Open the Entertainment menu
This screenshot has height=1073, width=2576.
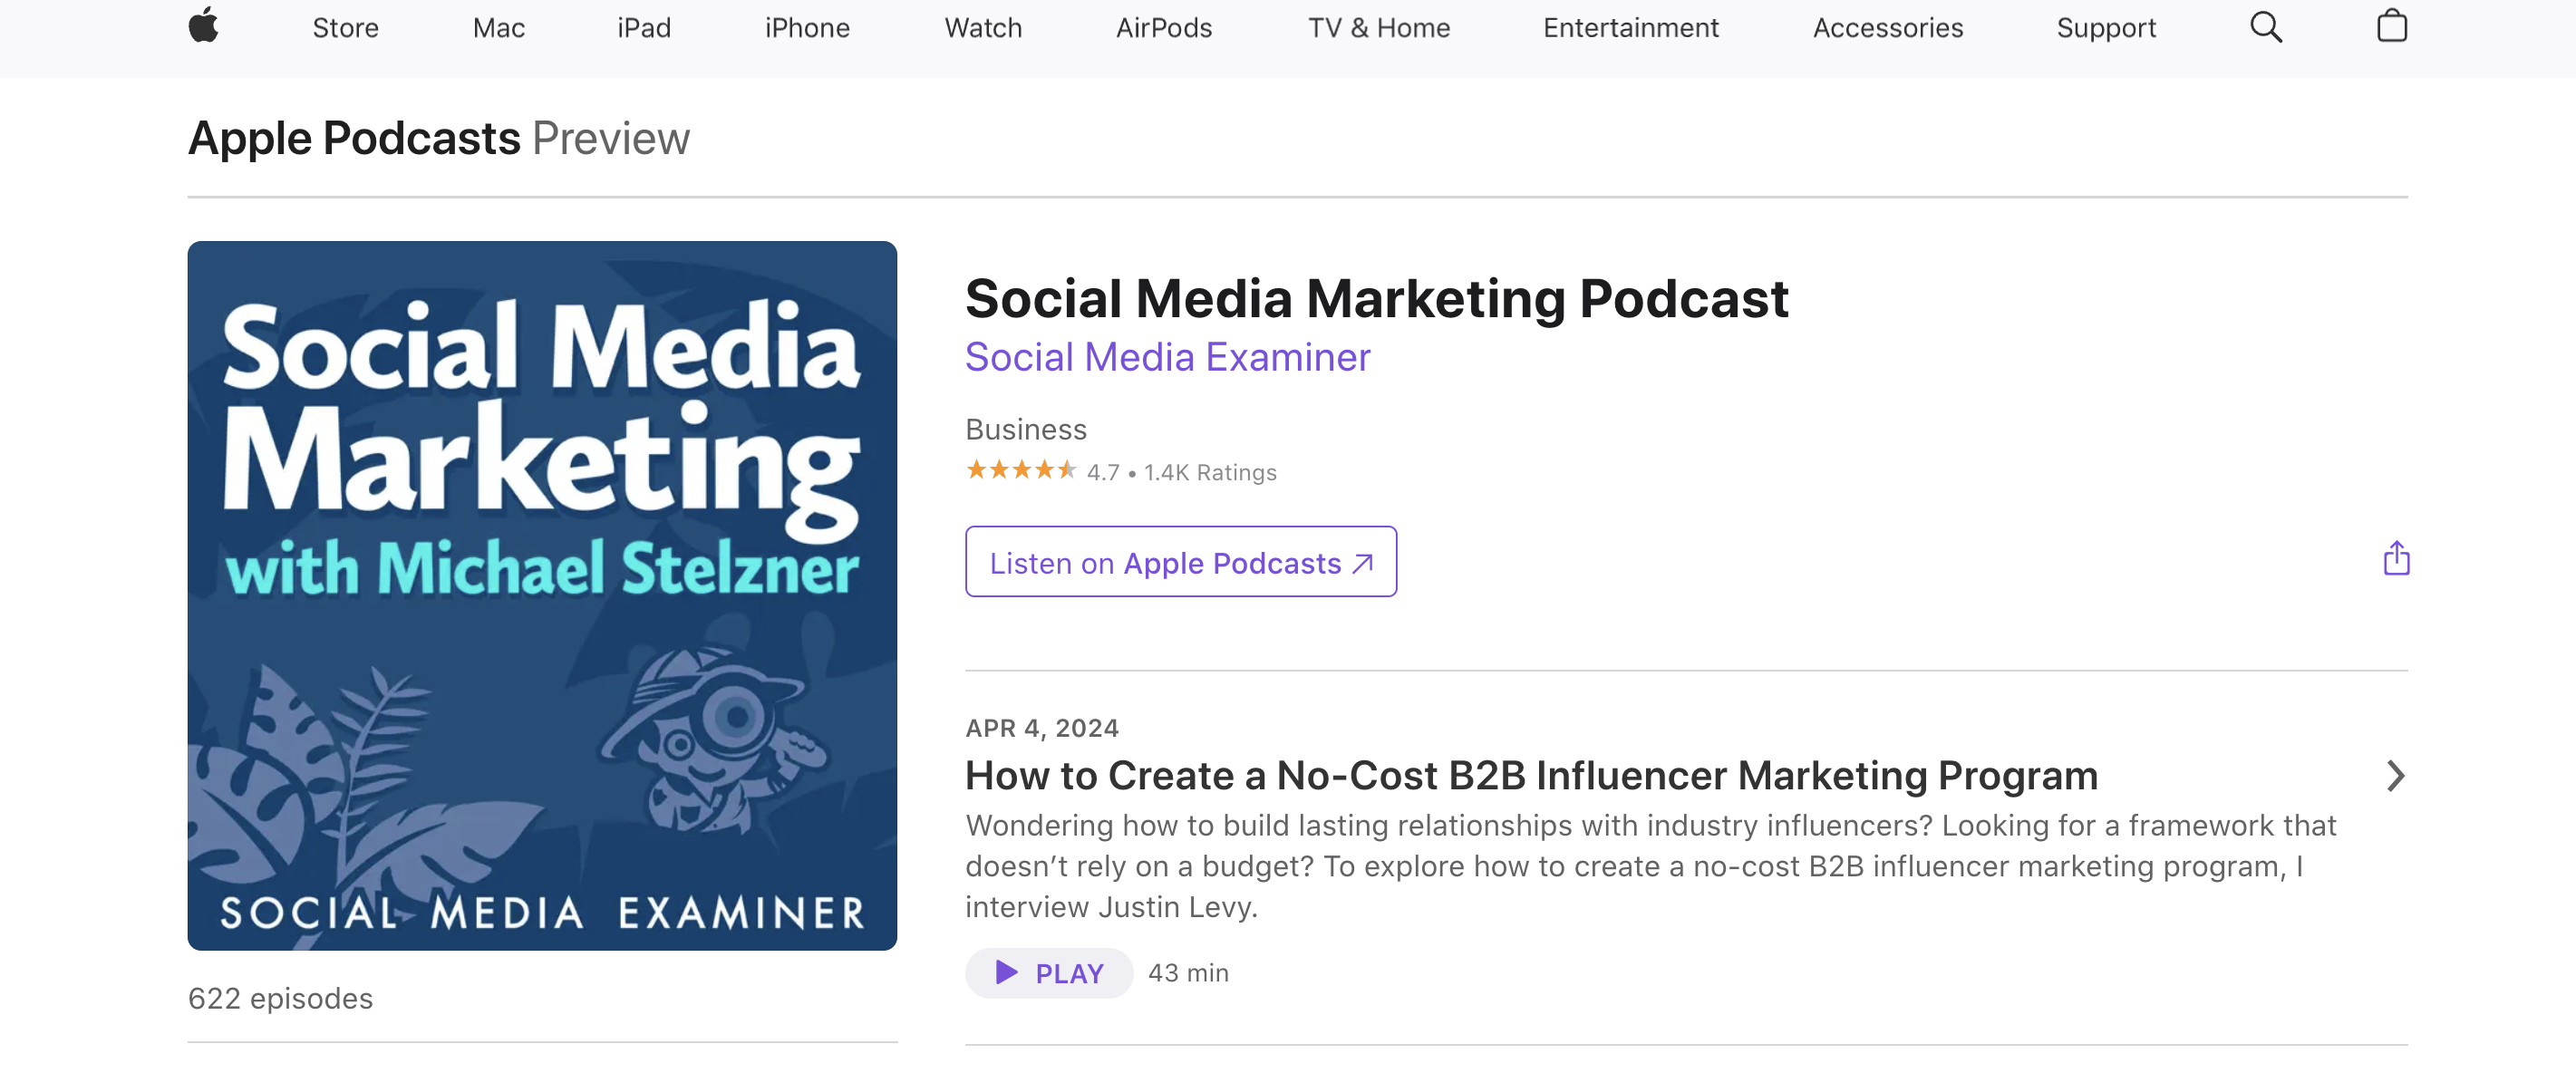(1630, 28)
